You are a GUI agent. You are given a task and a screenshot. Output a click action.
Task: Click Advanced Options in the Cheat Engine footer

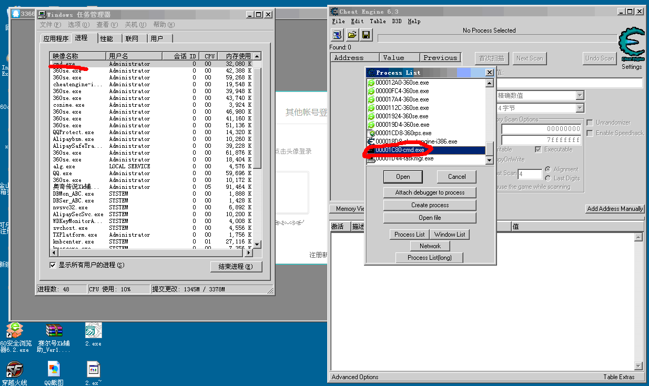pos(355,377)
